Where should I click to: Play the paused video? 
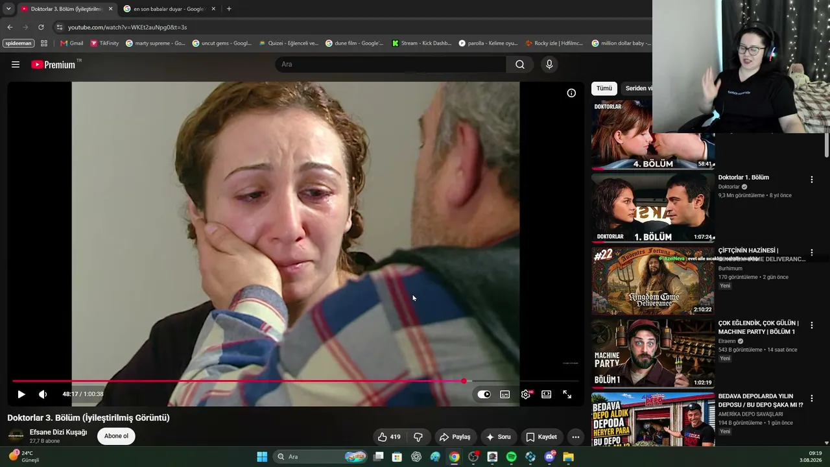coord(21,394)
